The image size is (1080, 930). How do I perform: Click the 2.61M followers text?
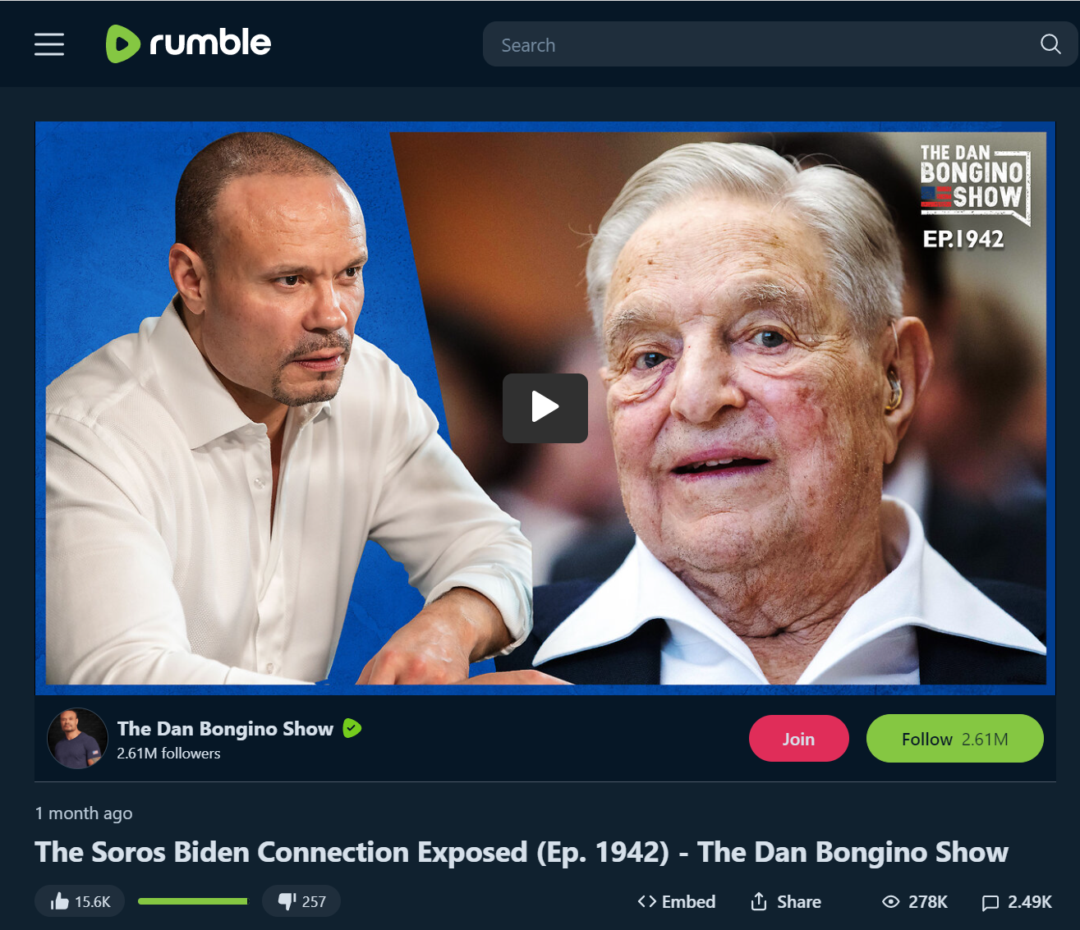168,754
